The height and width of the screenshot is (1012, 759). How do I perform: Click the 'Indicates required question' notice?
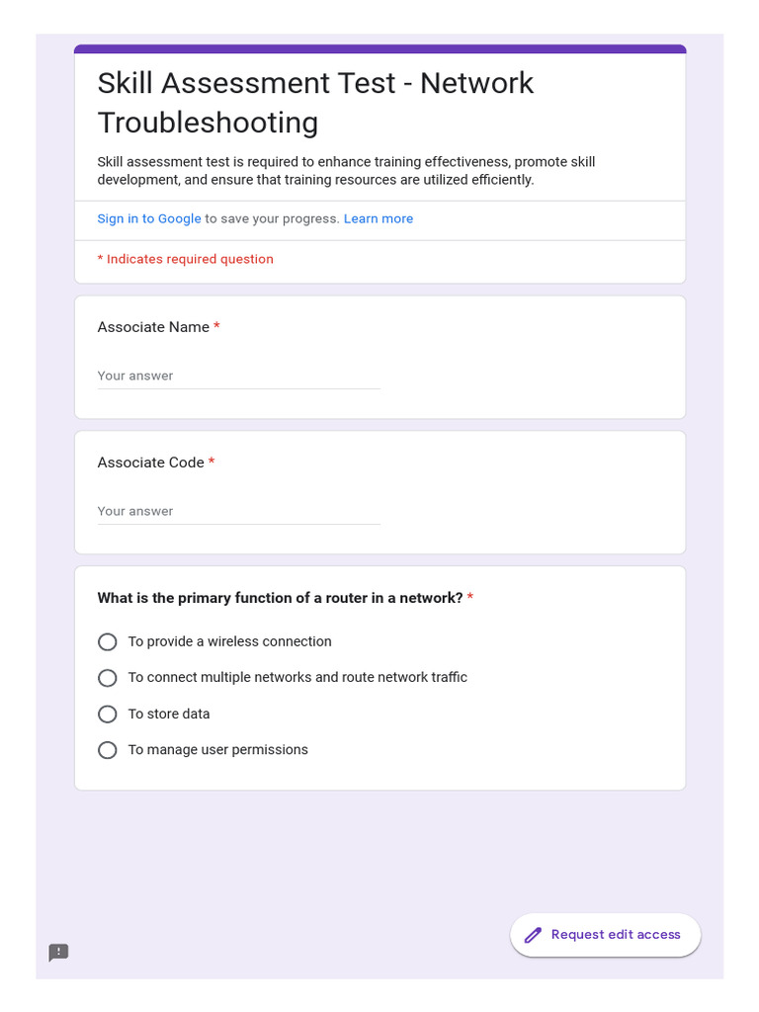(x=186, y=259)
